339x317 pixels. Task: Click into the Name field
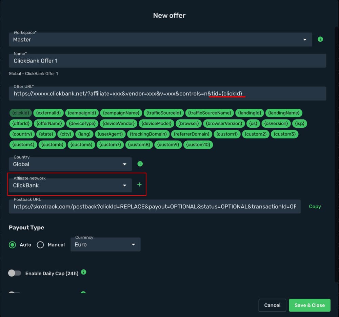coord(167,61)
